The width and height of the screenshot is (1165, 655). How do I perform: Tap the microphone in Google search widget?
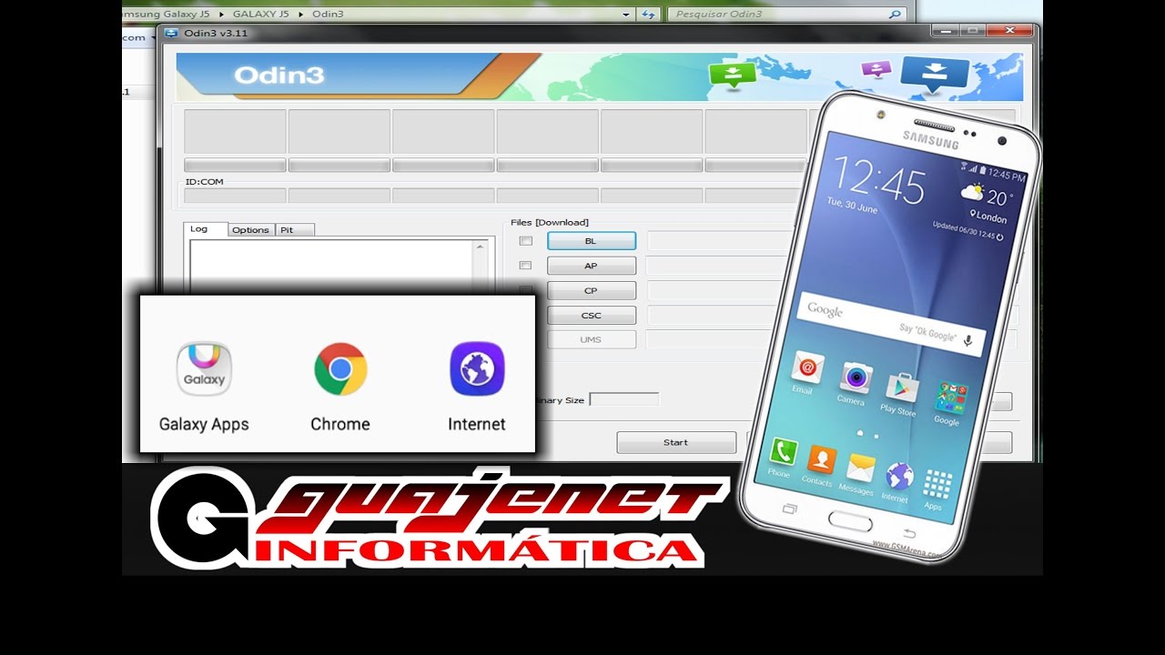coord(967,340)
